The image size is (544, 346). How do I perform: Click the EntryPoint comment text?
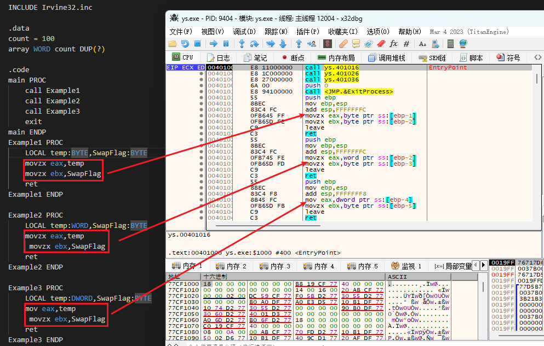tap(448, 67)
